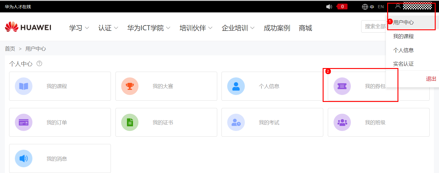Click the help question mark beside 个人中心

(x=39, y=64)
